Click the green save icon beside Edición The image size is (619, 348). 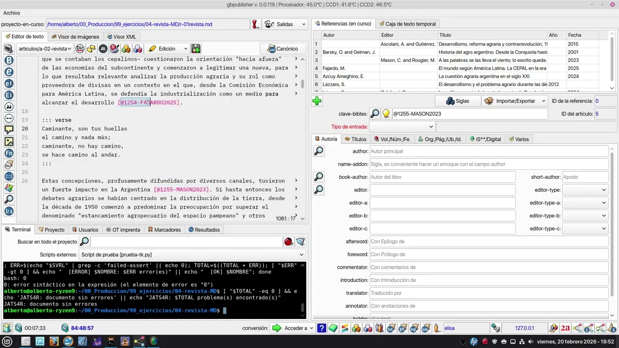point(196,49)
